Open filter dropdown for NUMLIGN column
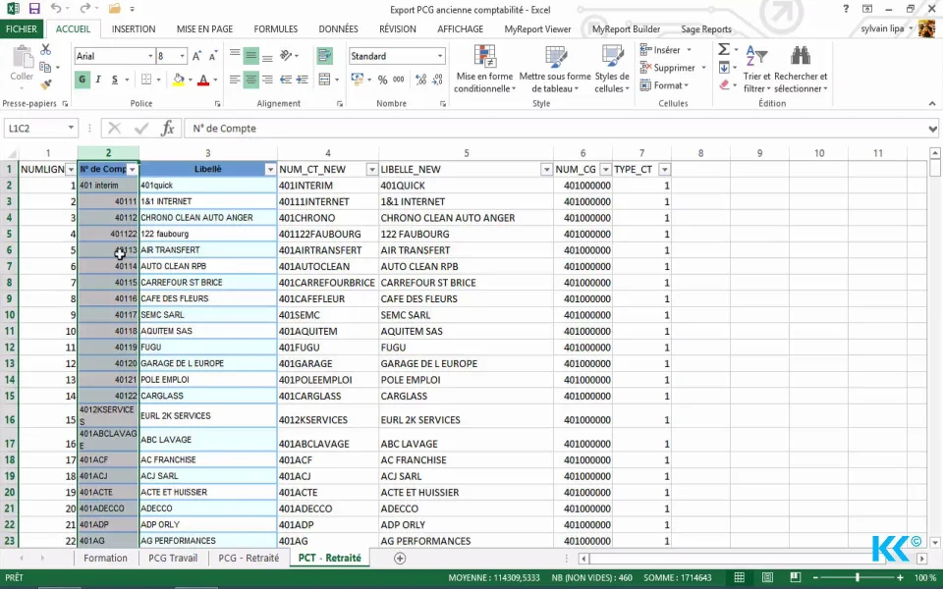 (71, 170)
